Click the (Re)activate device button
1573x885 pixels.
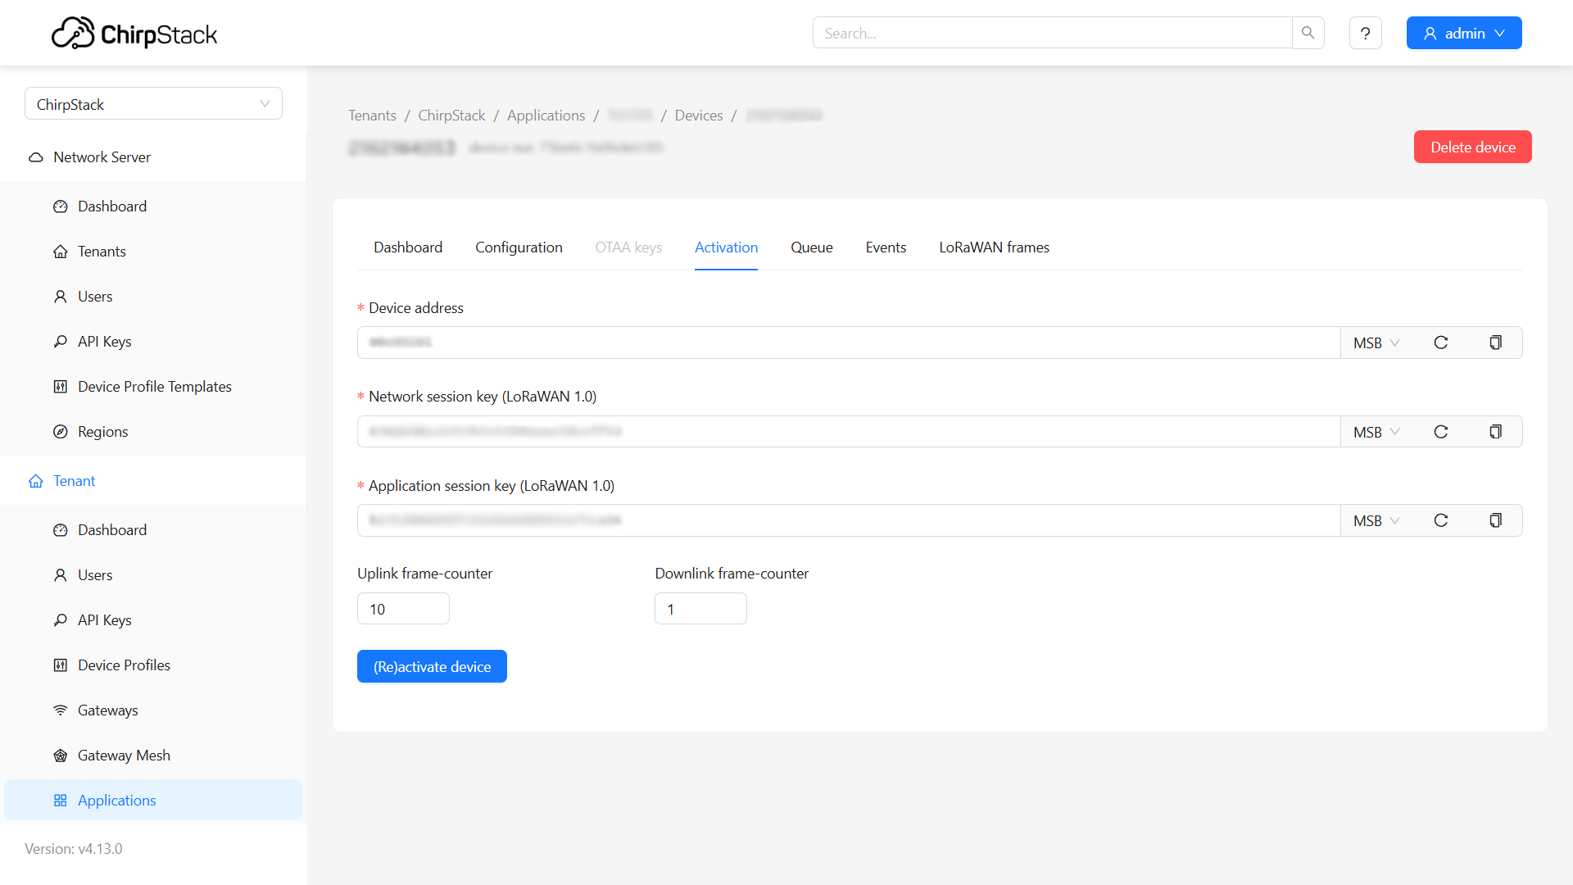(432, 666)
